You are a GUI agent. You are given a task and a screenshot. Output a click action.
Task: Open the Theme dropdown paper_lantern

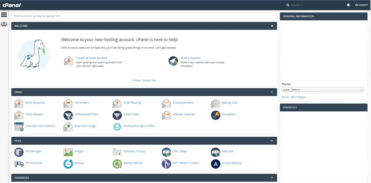pos(322,90)
